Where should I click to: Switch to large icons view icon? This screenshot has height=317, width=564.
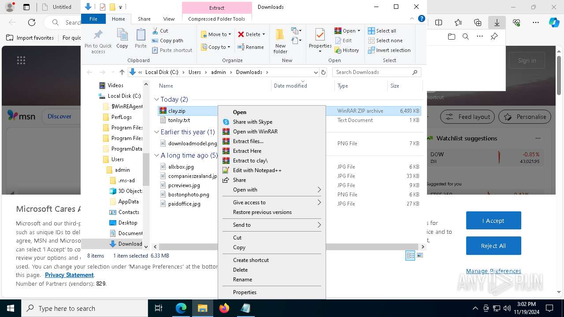pyautogui.click(x=420, y=256)
